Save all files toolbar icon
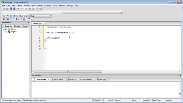Viewport: 183px width, 103px height. pos(14,9)
